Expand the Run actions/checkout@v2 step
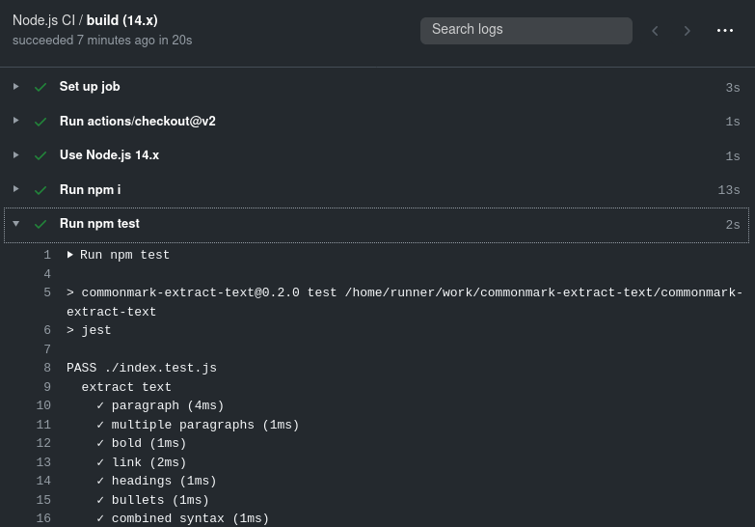This screenshot has height=527, width=755. pos(16,121)
